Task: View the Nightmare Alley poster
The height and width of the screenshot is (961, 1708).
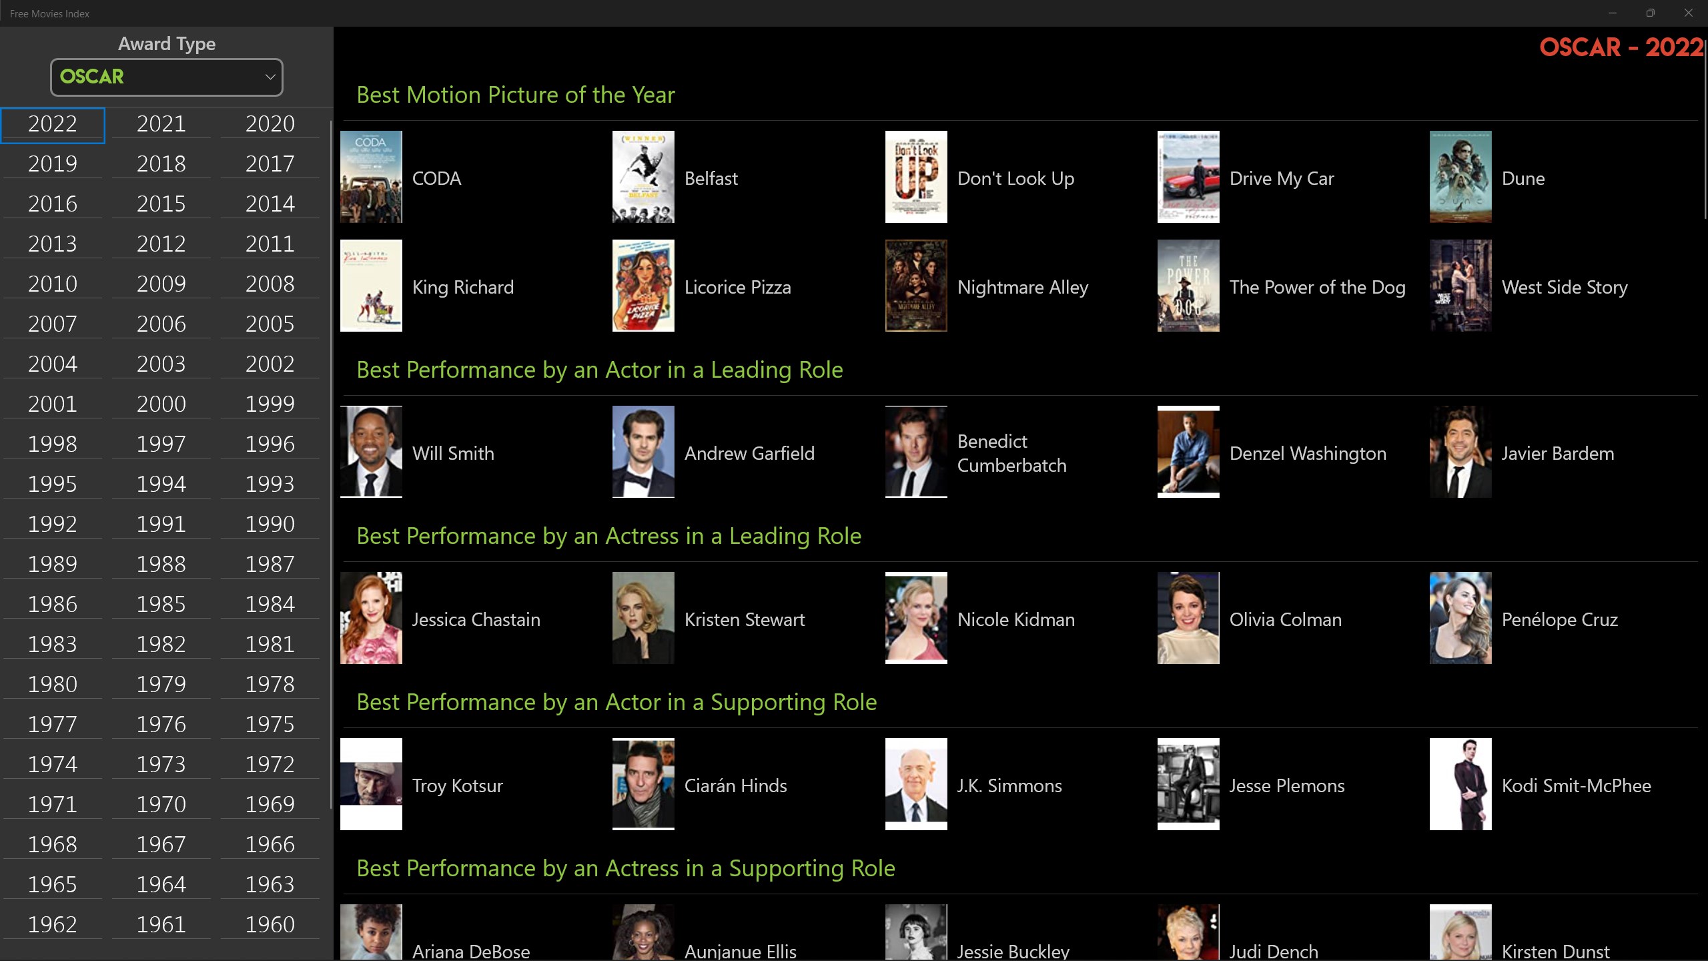Action: (915, 286)
